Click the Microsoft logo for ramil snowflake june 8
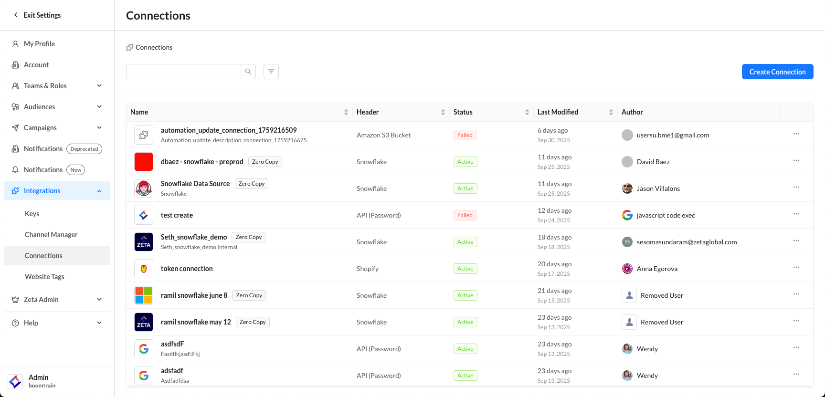Viewport: 825px width, 397px height. [144, 295]
